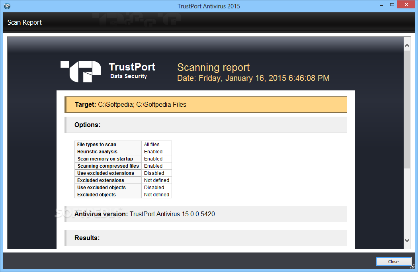Click the TrustPort icon in title bar

7,6
